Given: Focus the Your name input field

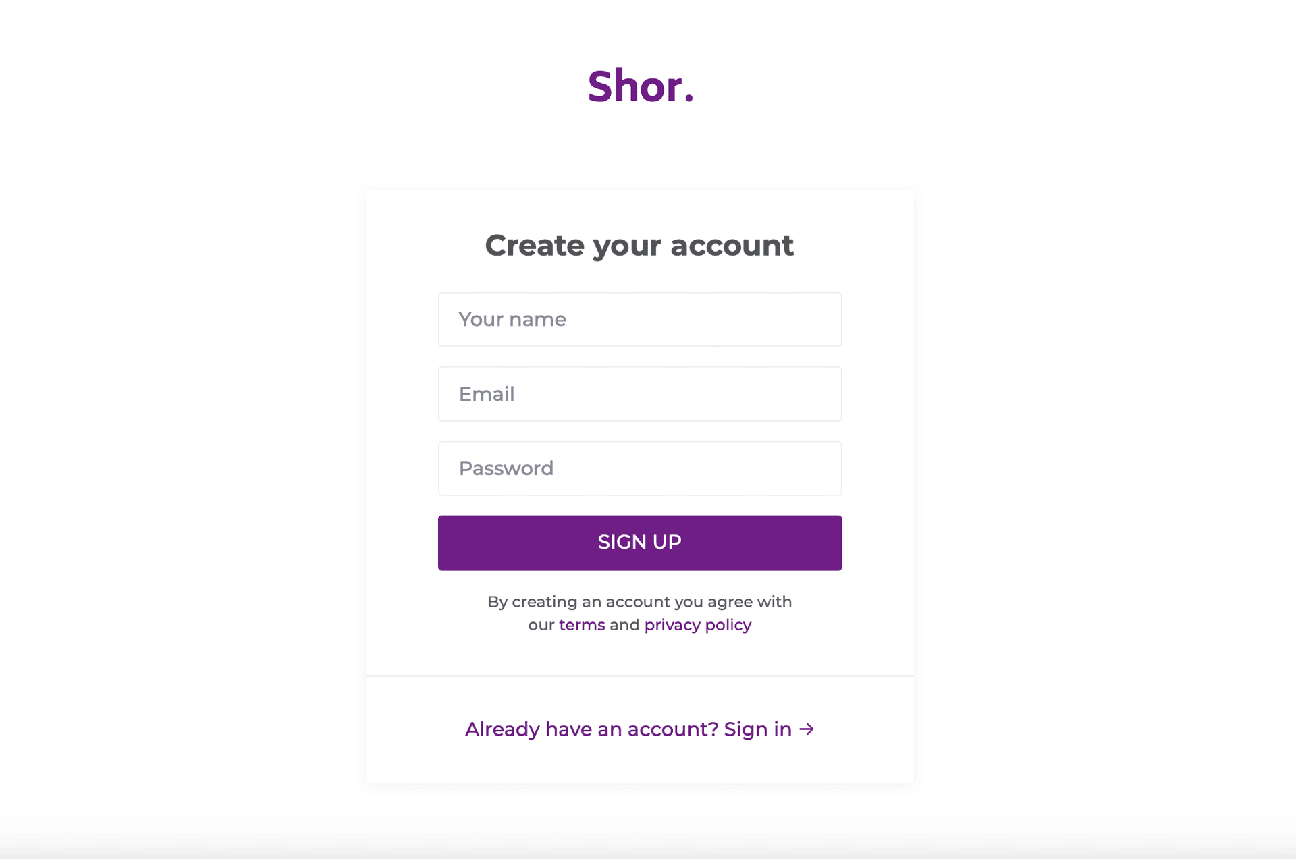Looking at the screenshot, I should coord(639,319).
